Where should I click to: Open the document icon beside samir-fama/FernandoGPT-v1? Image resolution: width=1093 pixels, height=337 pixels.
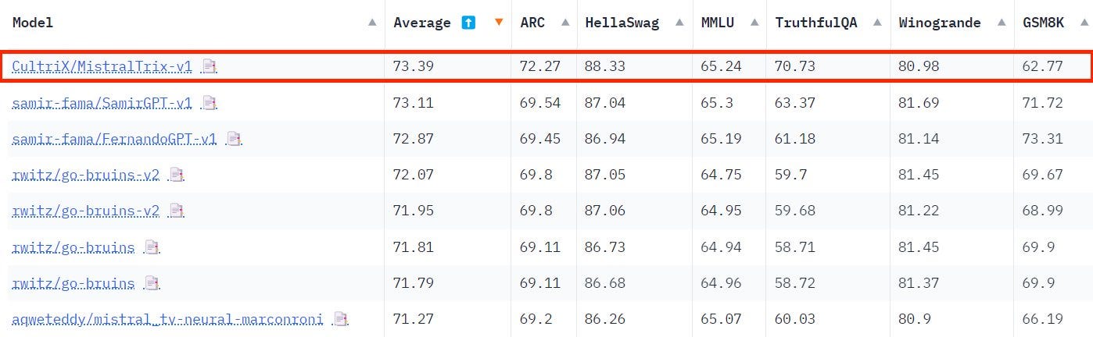point(234,139)
